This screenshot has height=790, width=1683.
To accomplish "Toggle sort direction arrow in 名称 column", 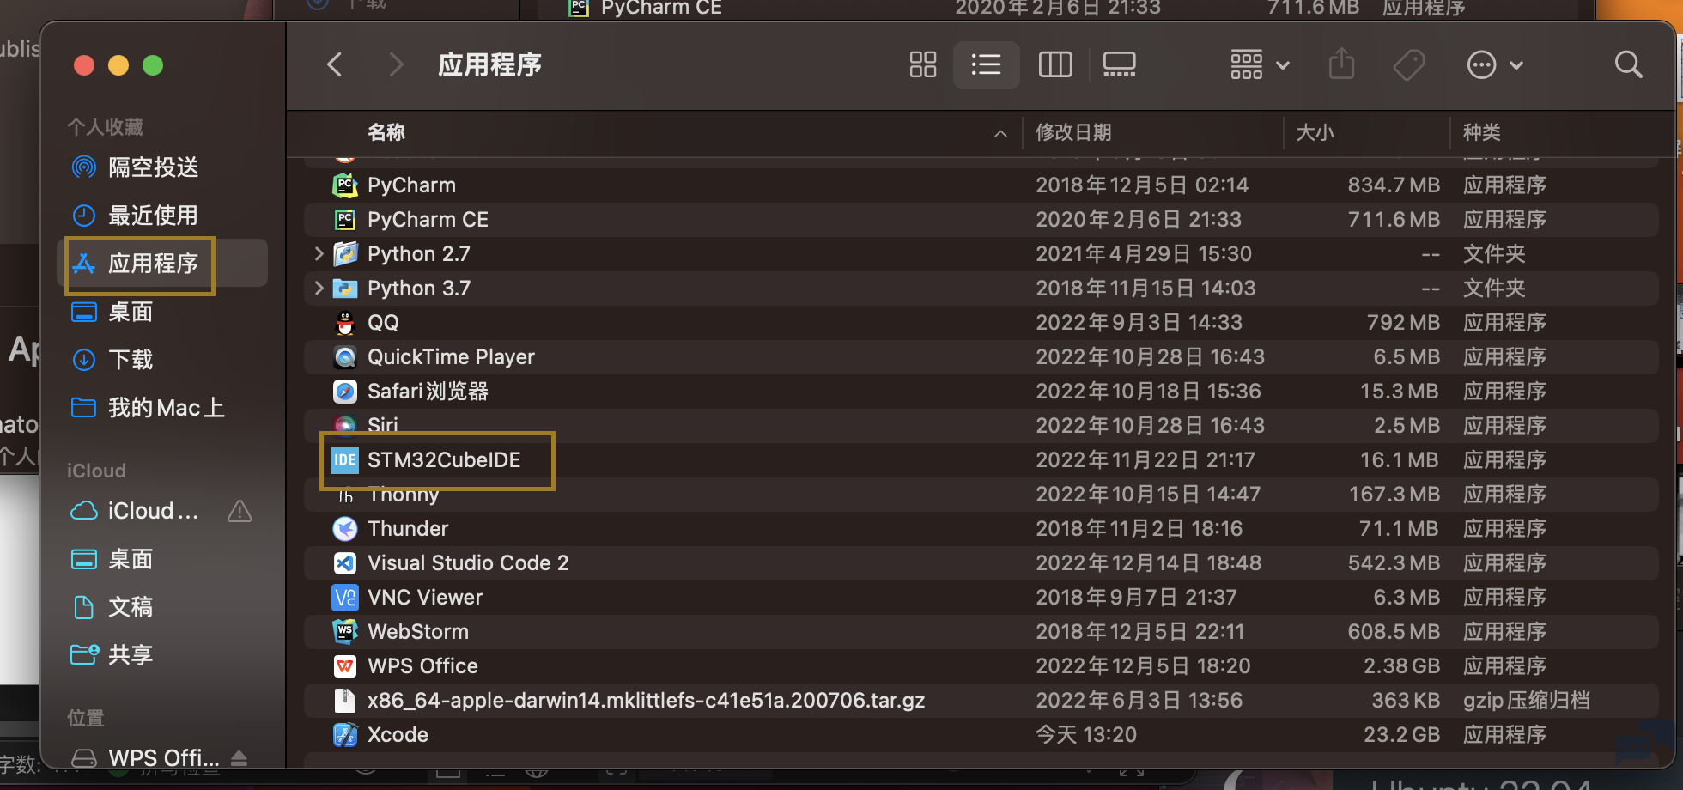I will point(1000,133).
